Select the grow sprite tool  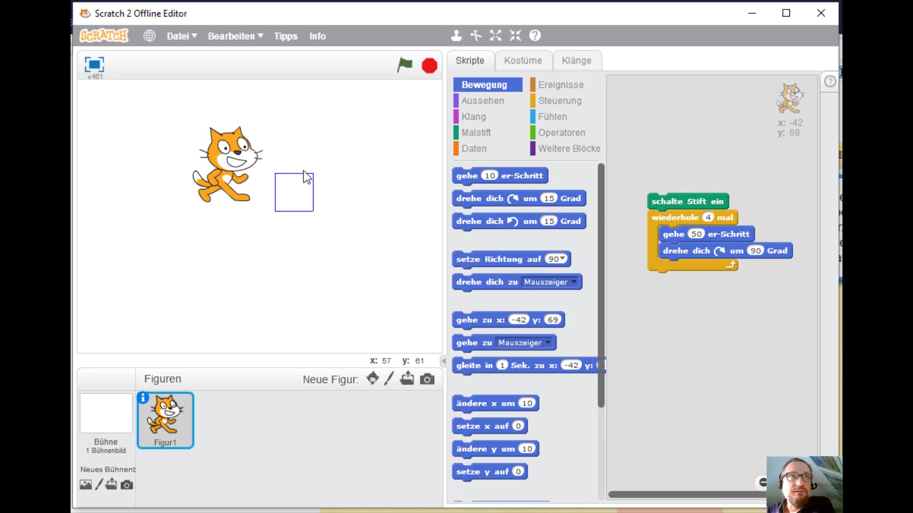[495, 35]
